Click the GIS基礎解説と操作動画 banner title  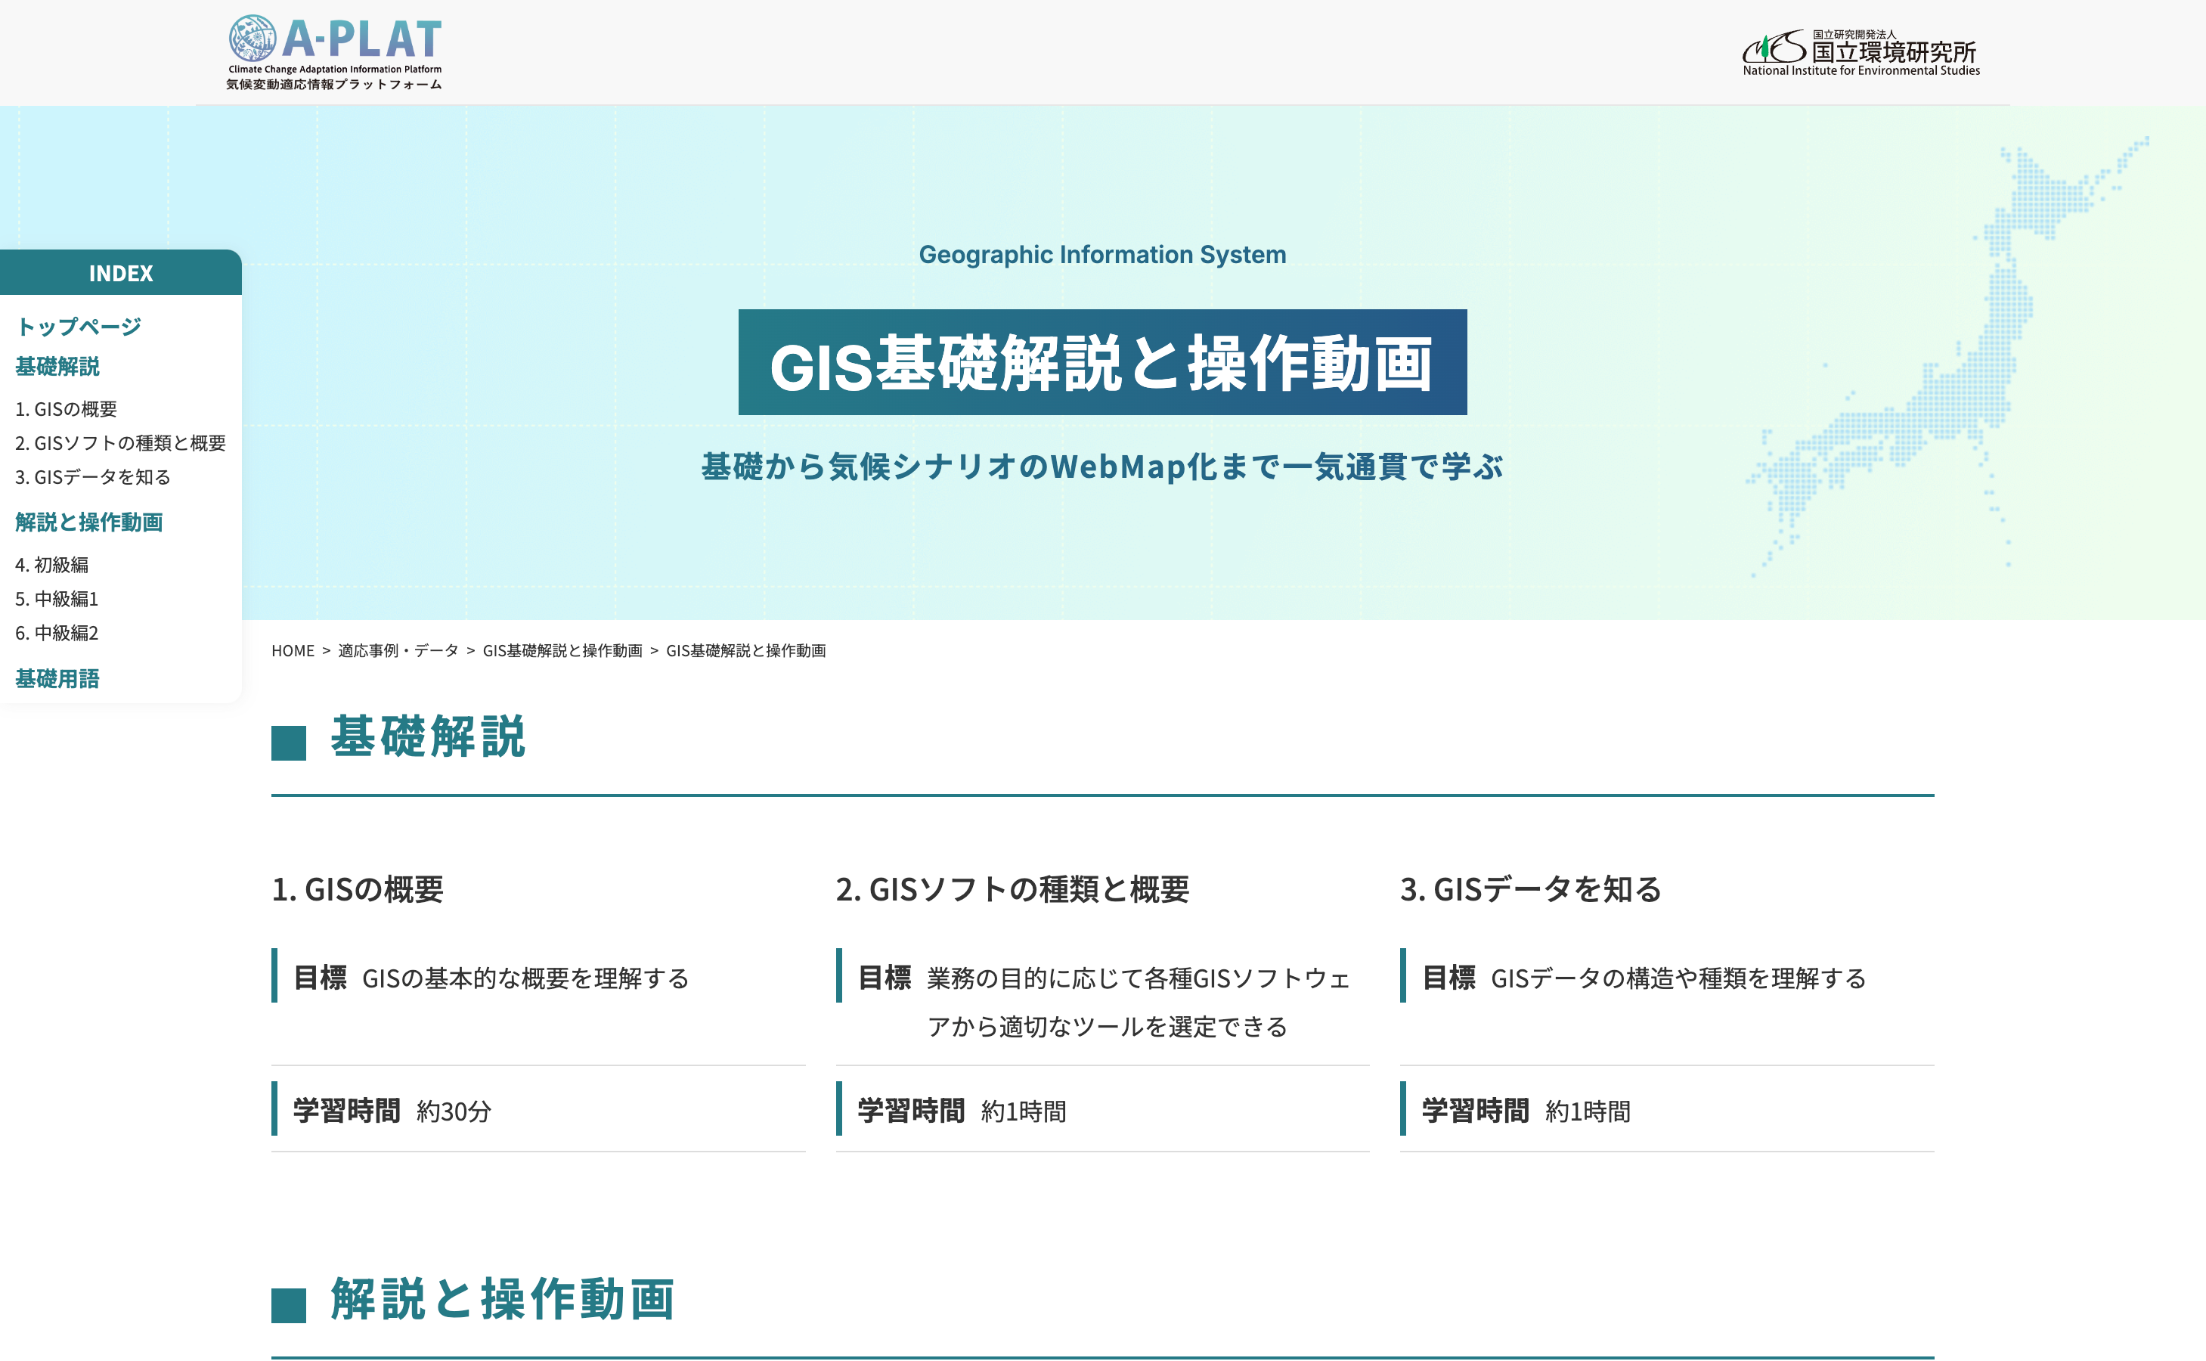click(x=1101, y=362)
